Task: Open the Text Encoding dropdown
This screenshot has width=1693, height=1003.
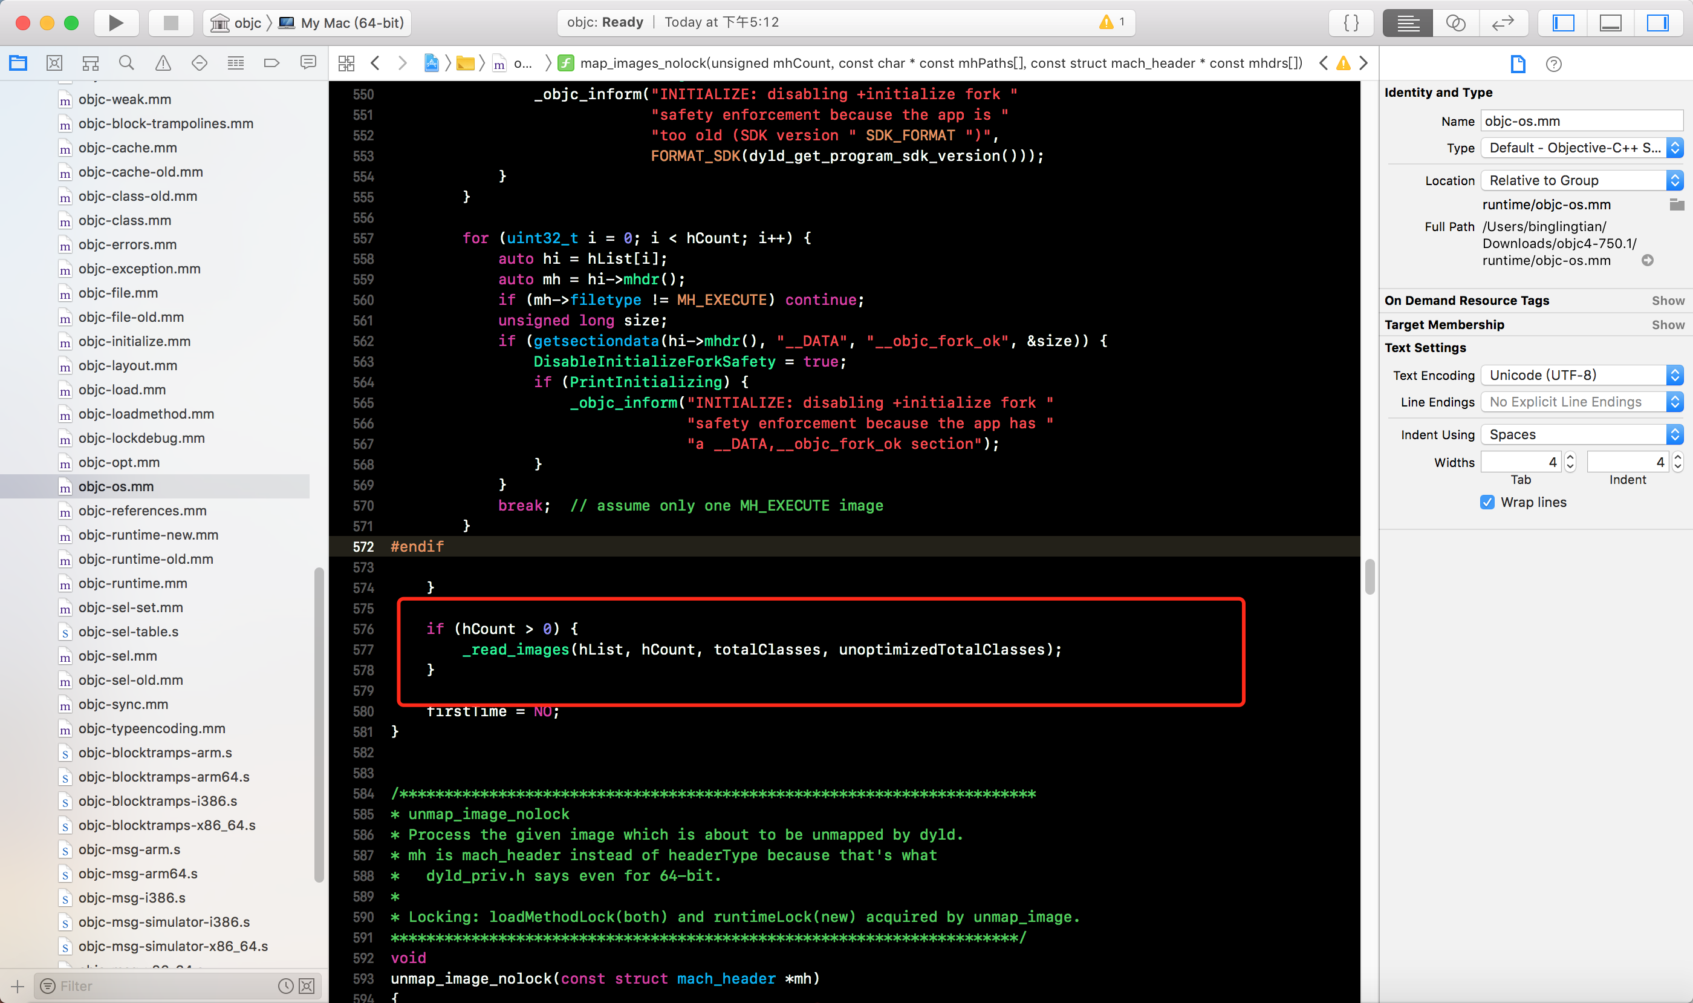Action: coord(1581,375)
